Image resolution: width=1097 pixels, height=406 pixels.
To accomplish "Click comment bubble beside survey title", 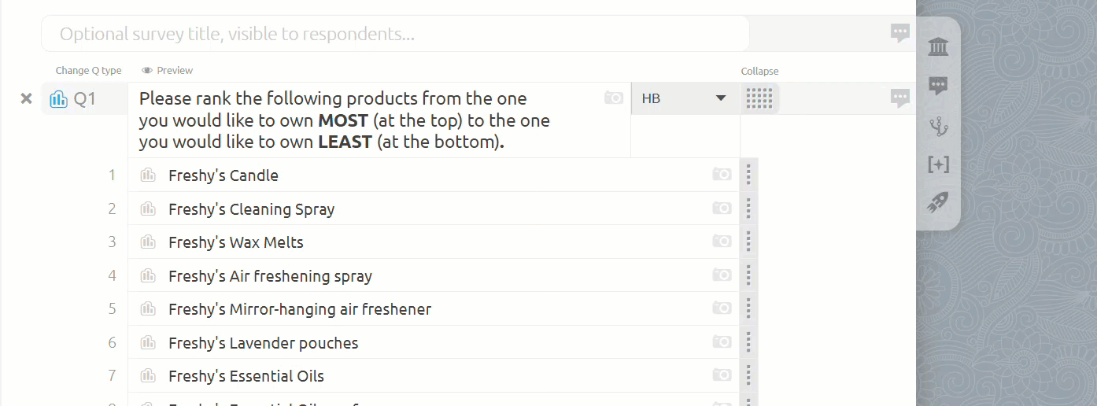I will click(900, 33).
